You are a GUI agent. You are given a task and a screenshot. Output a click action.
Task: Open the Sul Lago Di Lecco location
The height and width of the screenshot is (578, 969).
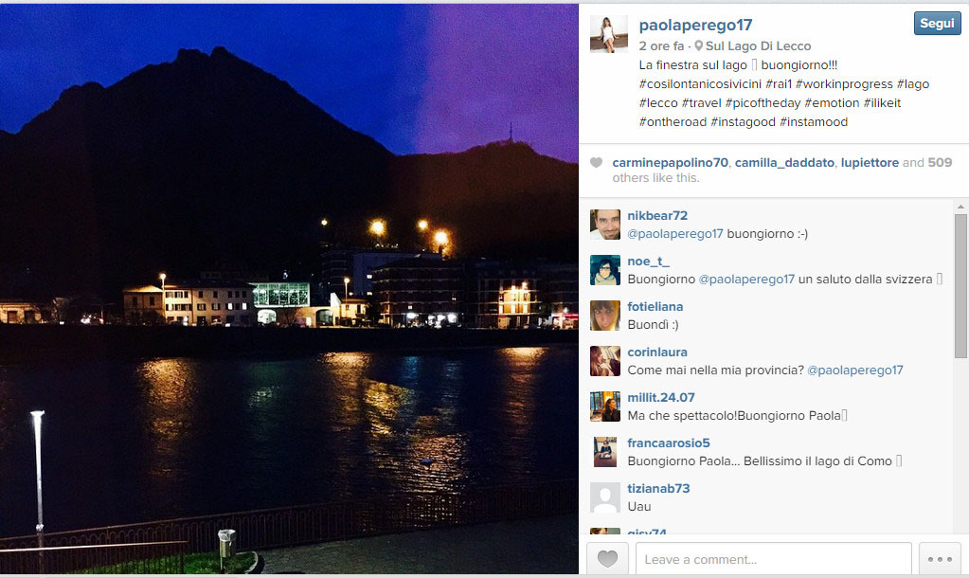tap(759, 45)
